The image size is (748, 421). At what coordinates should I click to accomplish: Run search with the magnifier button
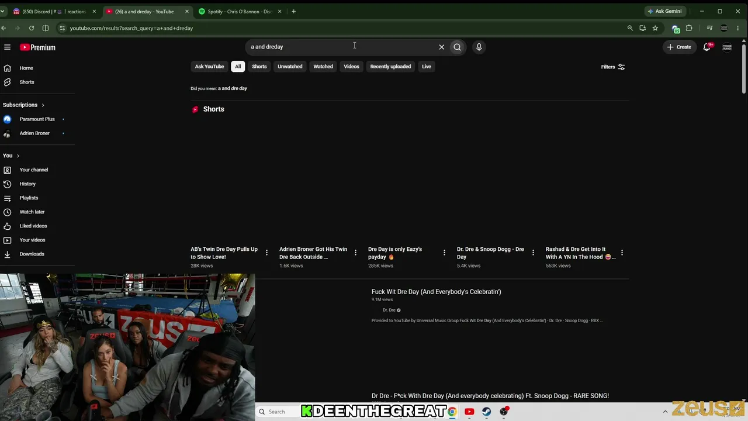(x=457, y=47)
